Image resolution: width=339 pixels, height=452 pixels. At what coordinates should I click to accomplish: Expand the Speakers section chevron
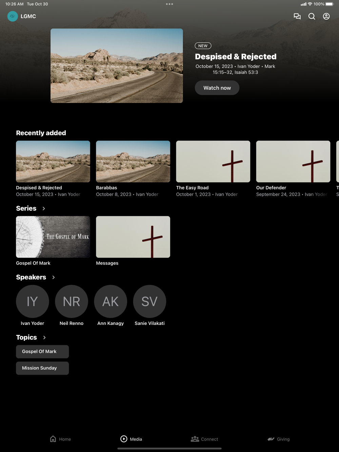[x=54, y=277]
